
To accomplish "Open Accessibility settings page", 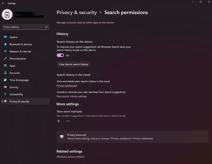I will (26, 94).
